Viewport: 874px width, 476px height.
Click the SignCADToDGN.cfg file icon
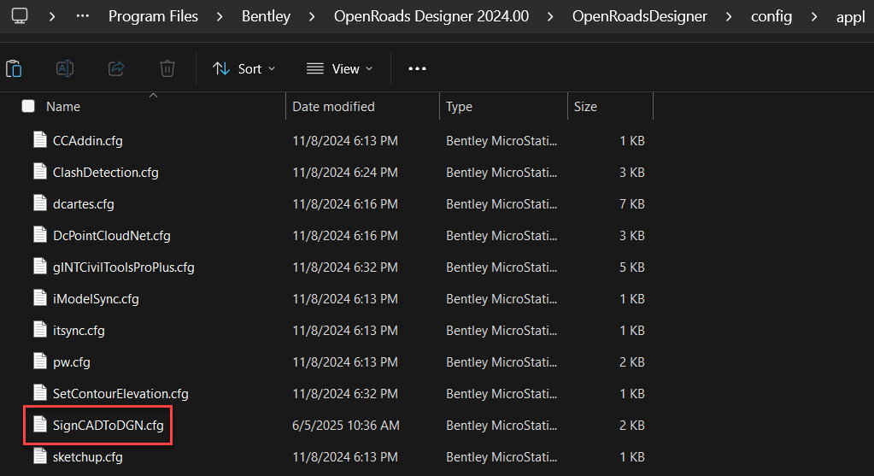(x=39, y=425)
